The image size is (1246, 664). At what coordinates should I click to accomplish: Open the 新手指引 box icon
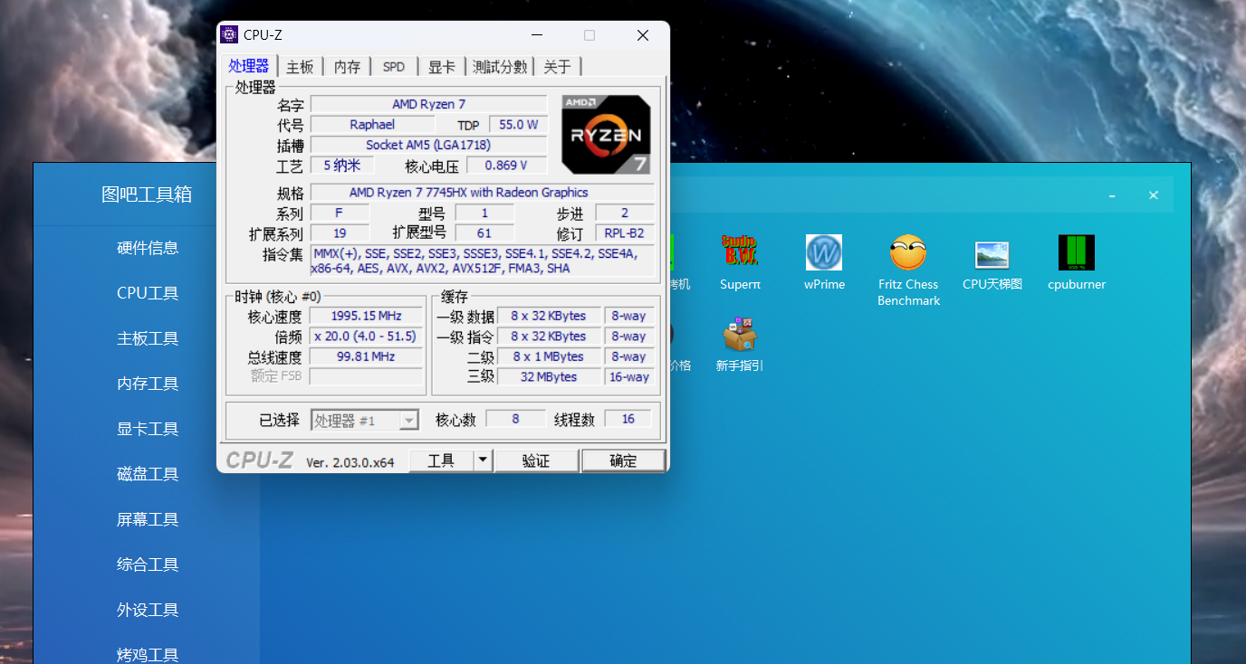pyautogui.click(x=740, y=335)
